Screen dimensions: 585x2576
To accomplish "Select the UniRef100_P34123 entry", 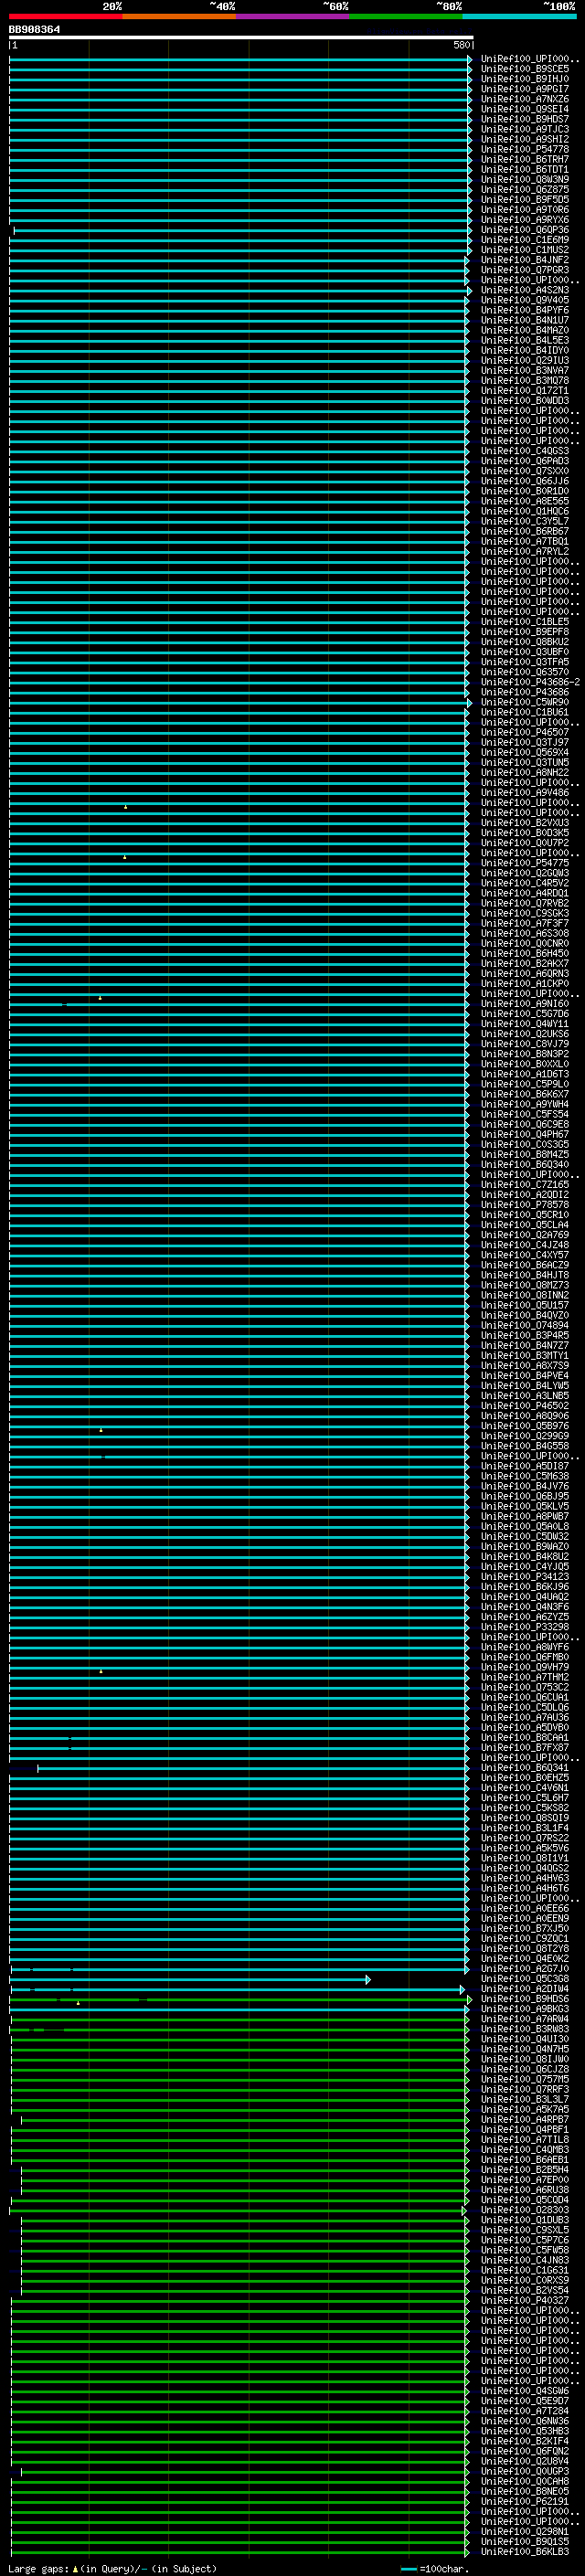I will pos(525,1577).
